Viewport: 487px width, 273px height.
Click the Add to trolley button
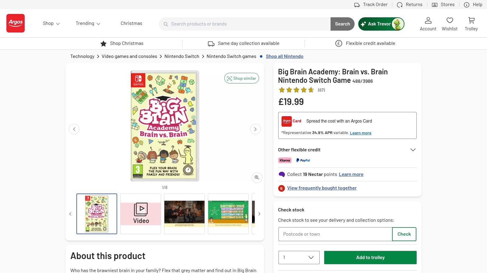click(x=370, y=257)
